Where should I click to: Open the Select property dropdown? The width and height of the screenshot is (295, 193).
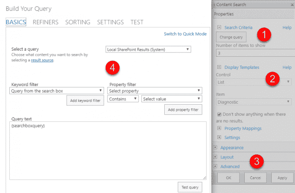155,91
